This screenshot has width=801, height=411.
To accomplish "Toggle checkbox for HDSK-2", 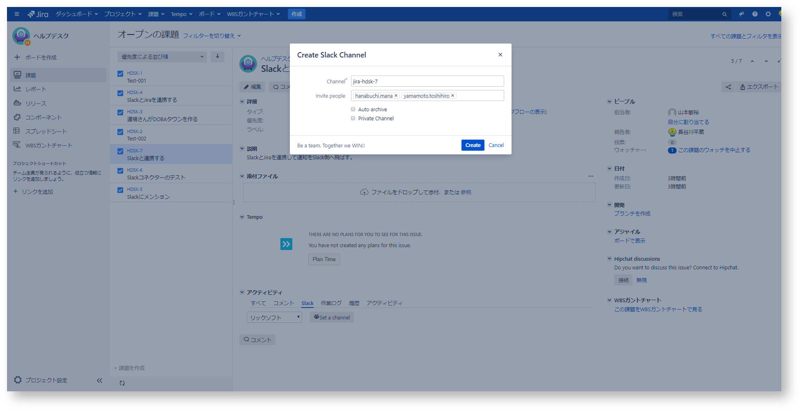I will (x=120, y=132).
